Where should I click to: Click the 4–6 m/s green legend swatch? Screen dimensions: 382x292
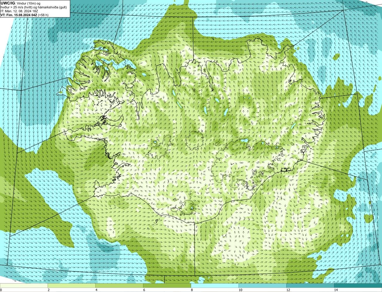point(119,285)
